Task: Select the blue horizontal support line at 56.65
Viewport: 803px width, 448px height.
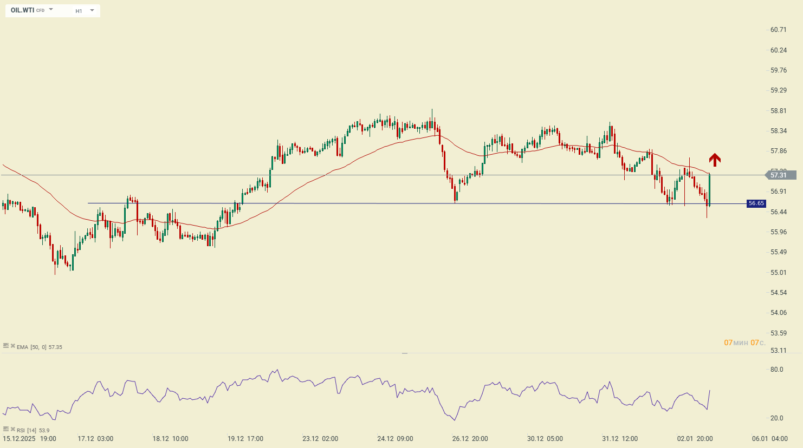Action: coord(542,203)
